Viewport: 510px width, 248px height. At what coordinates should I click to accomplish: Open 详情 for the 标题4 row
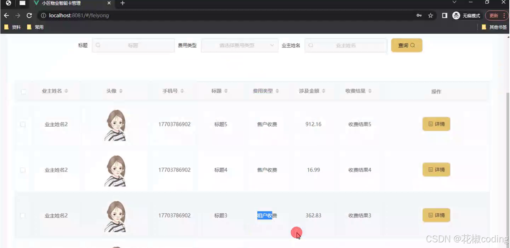point(436,170)
